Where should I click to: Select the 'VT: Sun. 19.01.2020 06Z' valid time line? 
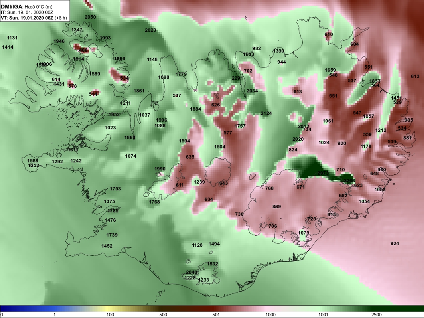click(x=27, y=18)
